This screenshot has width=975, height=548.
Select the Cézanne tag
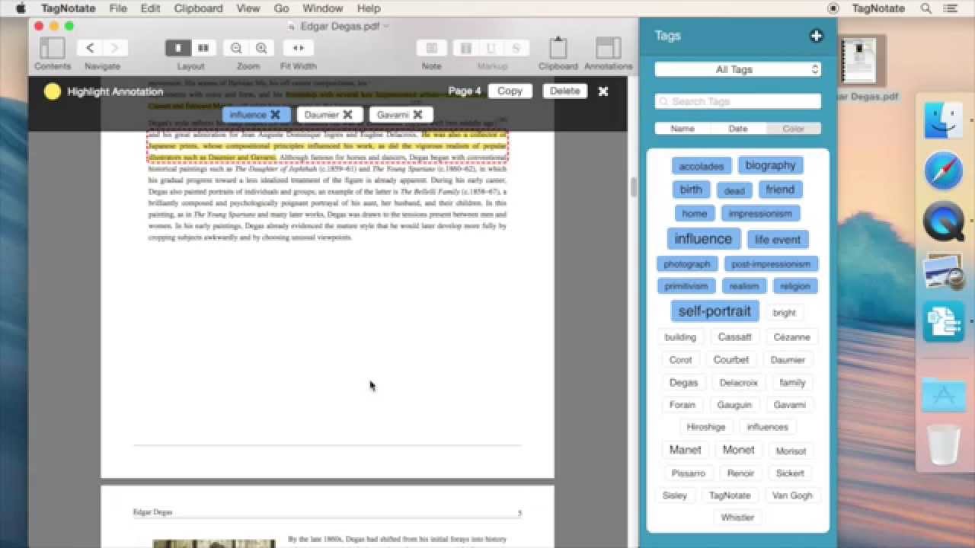pyautogui.click(x=791, y=337)
